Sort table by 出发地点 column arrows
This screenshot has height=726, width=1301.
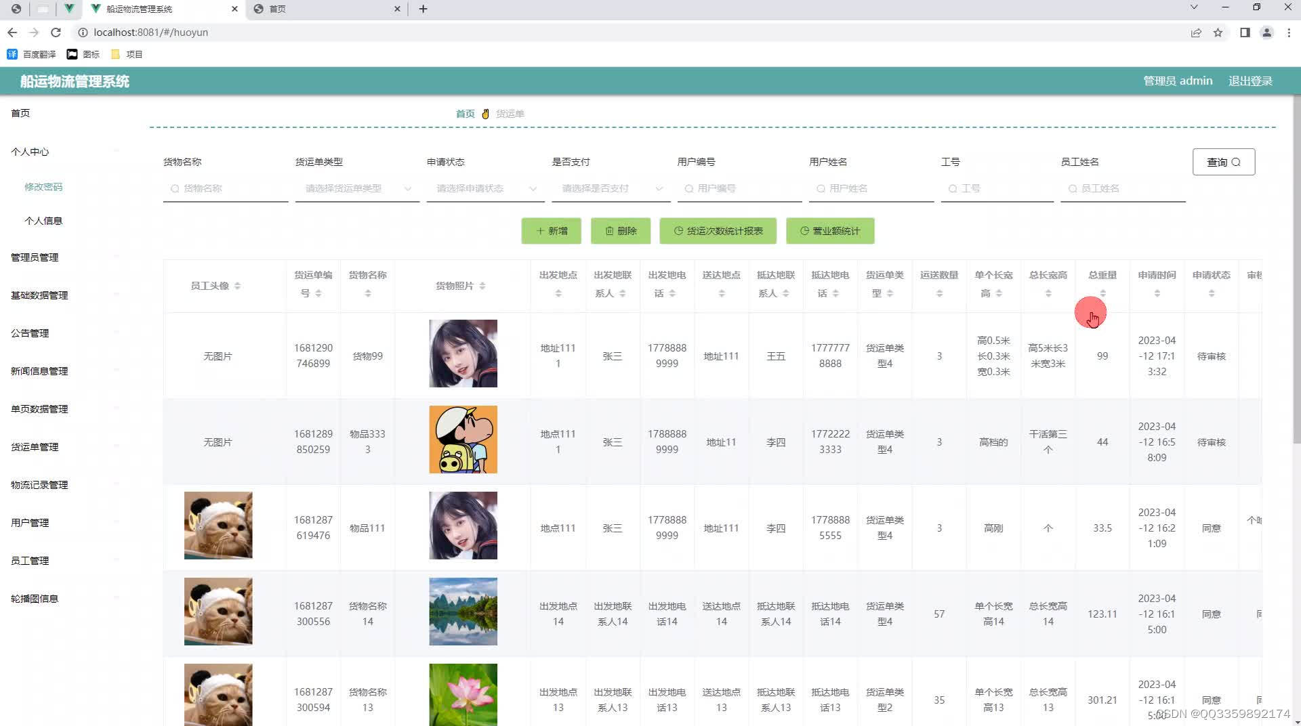[x=558, y=294]
